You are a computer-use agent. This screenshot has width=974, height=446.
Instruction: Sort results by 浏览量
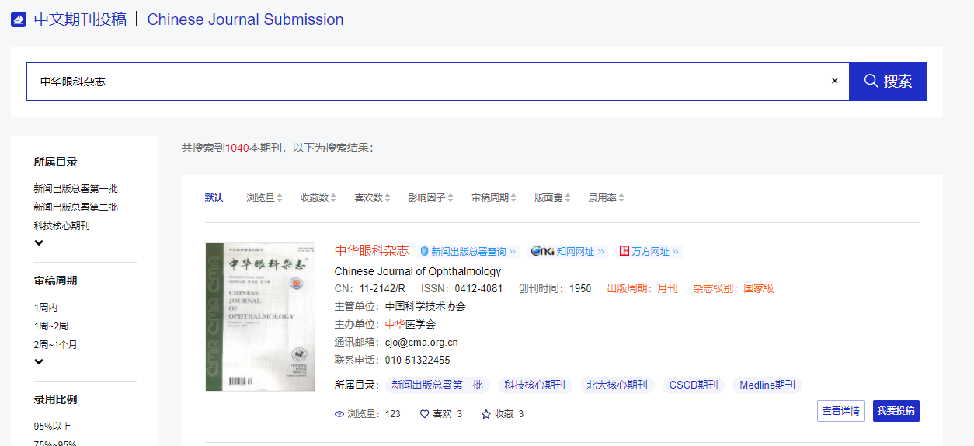[264, 198]
